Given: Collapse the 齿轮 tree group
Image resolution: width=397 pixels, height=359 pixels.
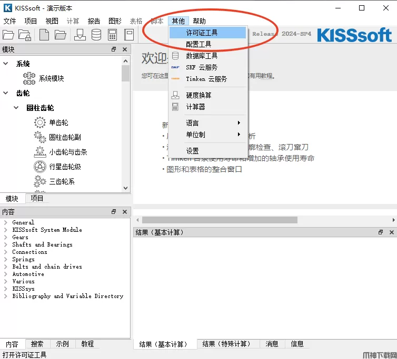Looking at the screenshot, I should 6,93.
